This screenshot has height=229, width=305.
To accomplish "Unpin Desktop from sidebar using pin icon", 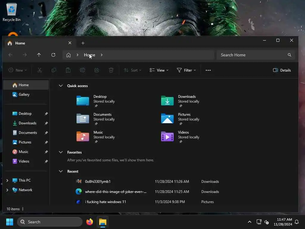I will tap(46, 114).
